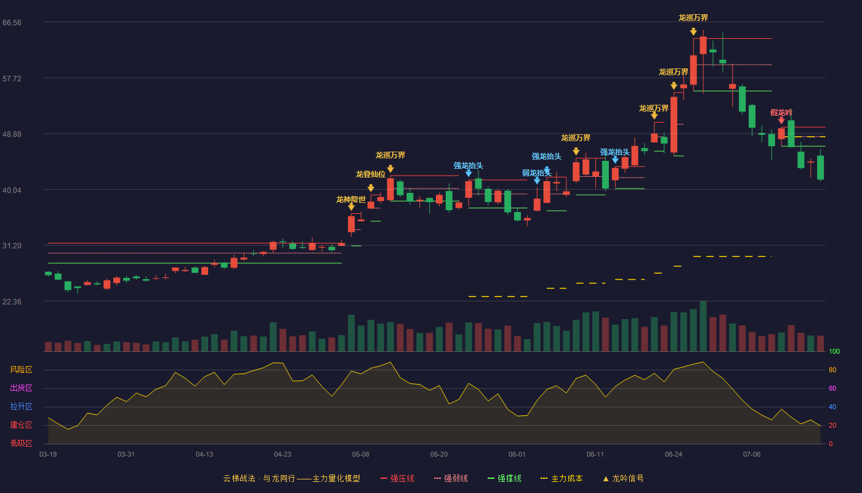862x493 pixels.
Task: Toggle the 强弱线 legend entry
Action: [x=451, y=478]
